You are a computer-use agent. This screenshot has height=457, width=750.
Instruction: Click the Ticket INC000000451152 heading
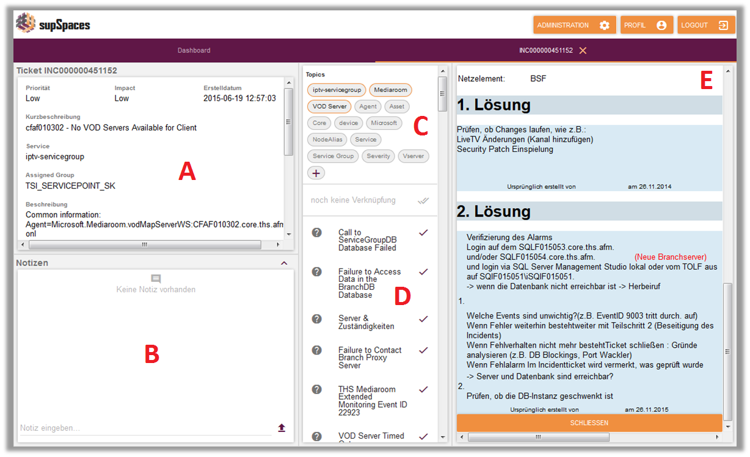pyautogui.click(x=67, y=71)
